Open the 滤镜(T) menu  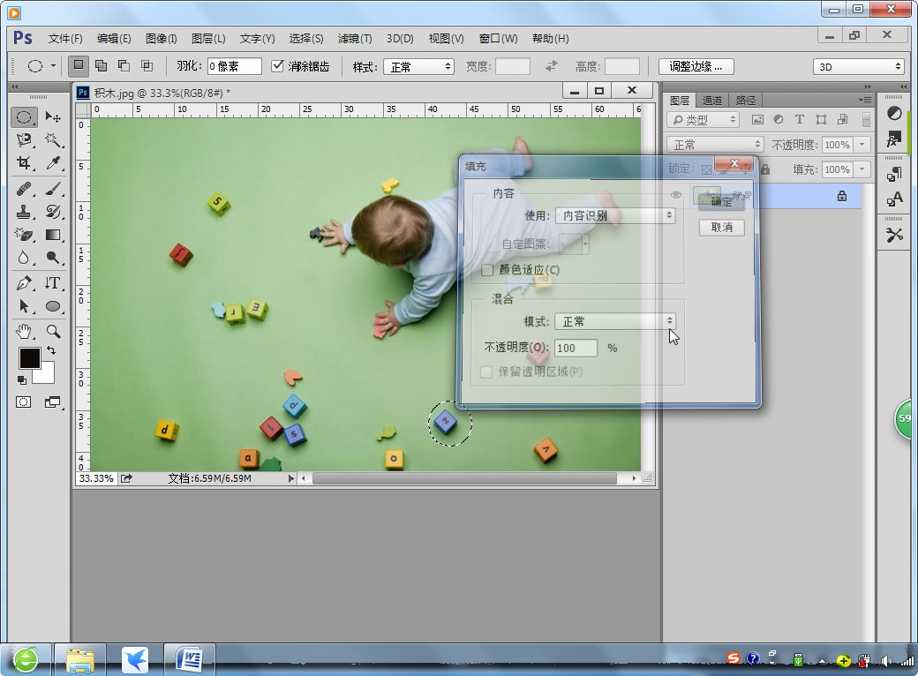tap(355, 39)
